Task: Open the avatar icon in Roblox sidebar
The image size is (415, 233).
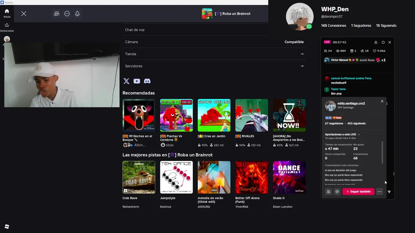Action: point(7,39)
